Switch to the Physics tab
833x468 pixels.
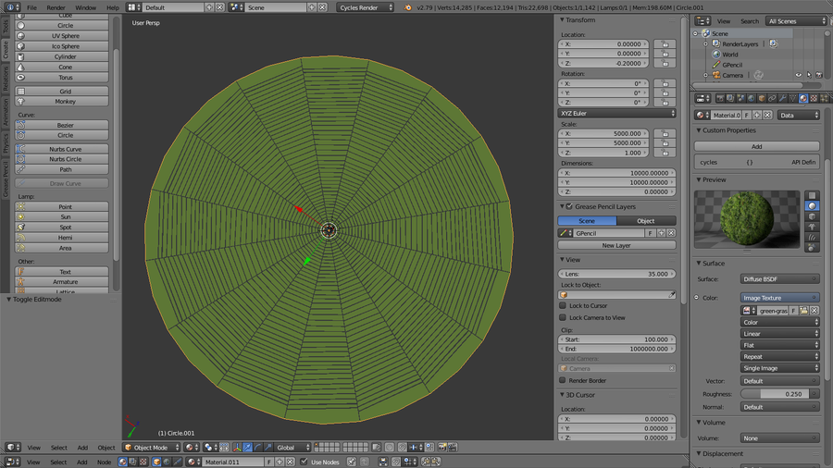pyautogui.click(x=5, y=143)
